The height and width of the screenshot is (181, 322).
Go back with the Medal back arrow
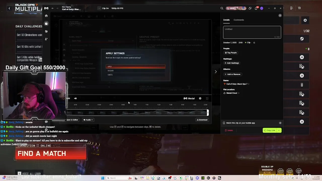click(53, 8)
